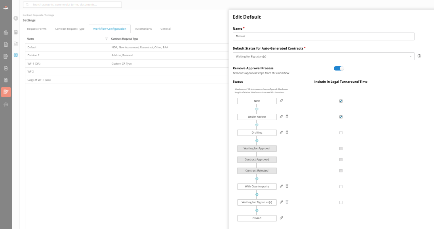Edit the Closed status label

(281, 218)
